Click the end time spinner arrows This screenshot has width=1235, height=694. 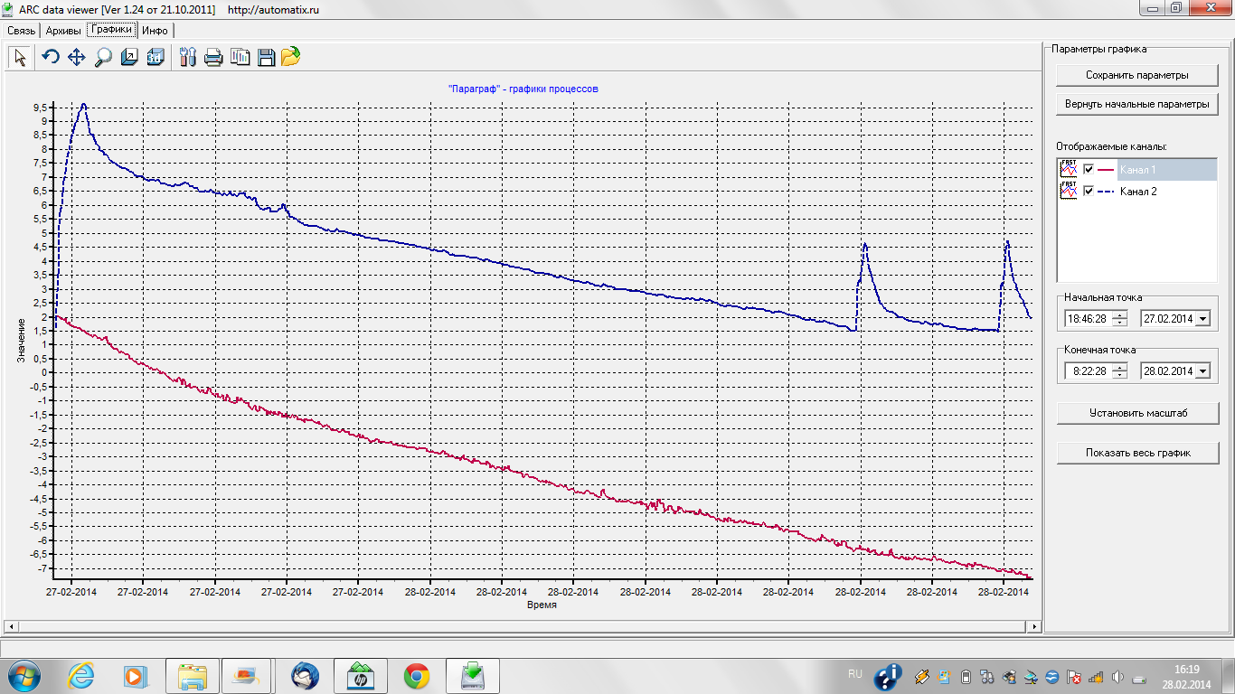click(x=1120, y=370)
